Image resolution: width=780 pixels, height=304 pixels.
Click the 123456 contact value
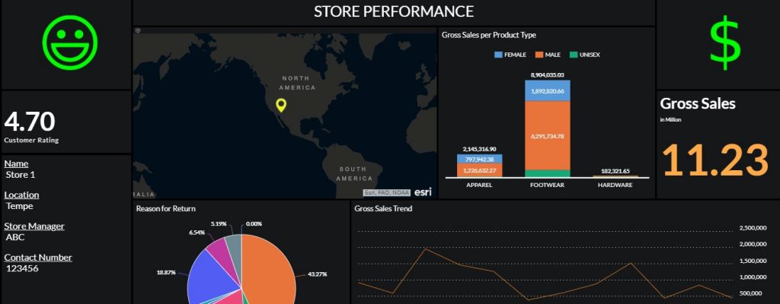point(22,269)
